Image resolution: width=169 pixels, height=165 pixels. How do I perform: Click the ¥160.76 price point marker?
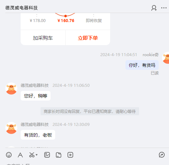coord(66,16)
